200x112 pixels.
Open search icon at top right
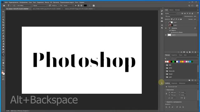point(189,6)
